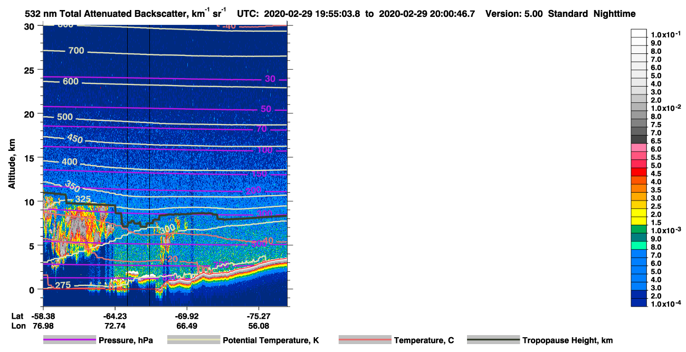Click the '325' potential temperature contour label
Screen dimensions: 686x352
click(x=83, y=199)
